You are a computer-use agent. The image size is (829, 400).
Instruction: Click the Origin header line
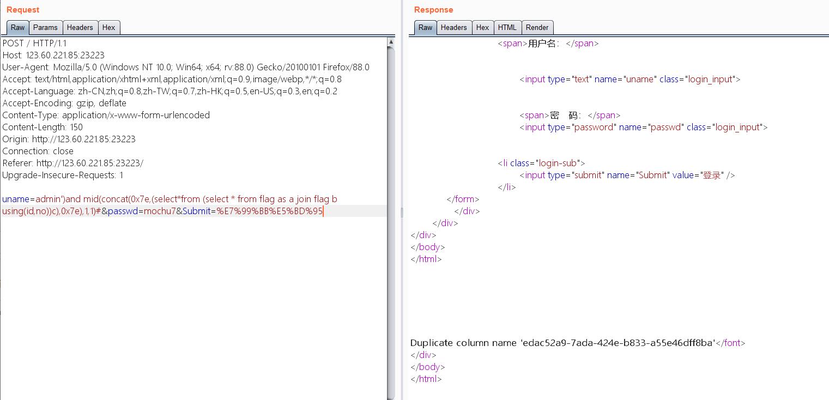[69, 139]
